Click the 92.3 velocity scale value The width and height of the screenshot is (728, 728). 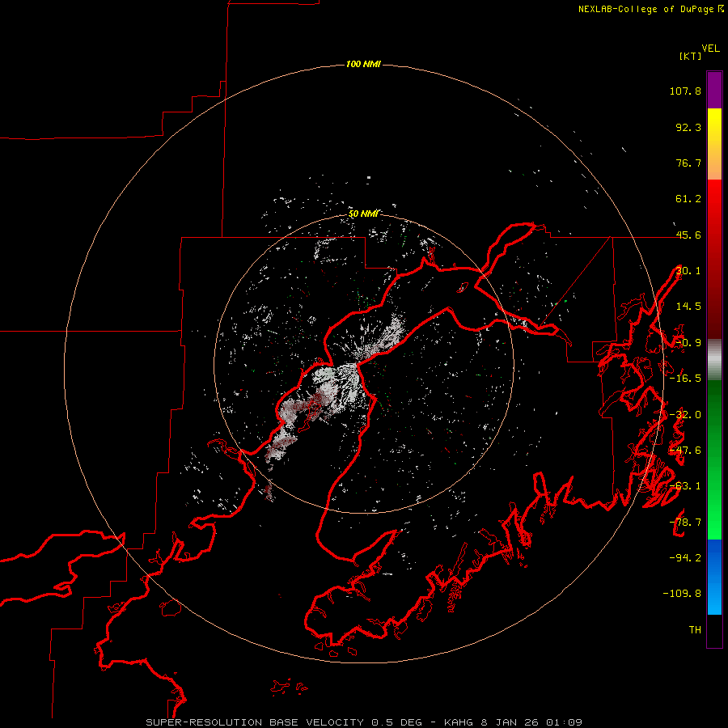coord(688,127)
